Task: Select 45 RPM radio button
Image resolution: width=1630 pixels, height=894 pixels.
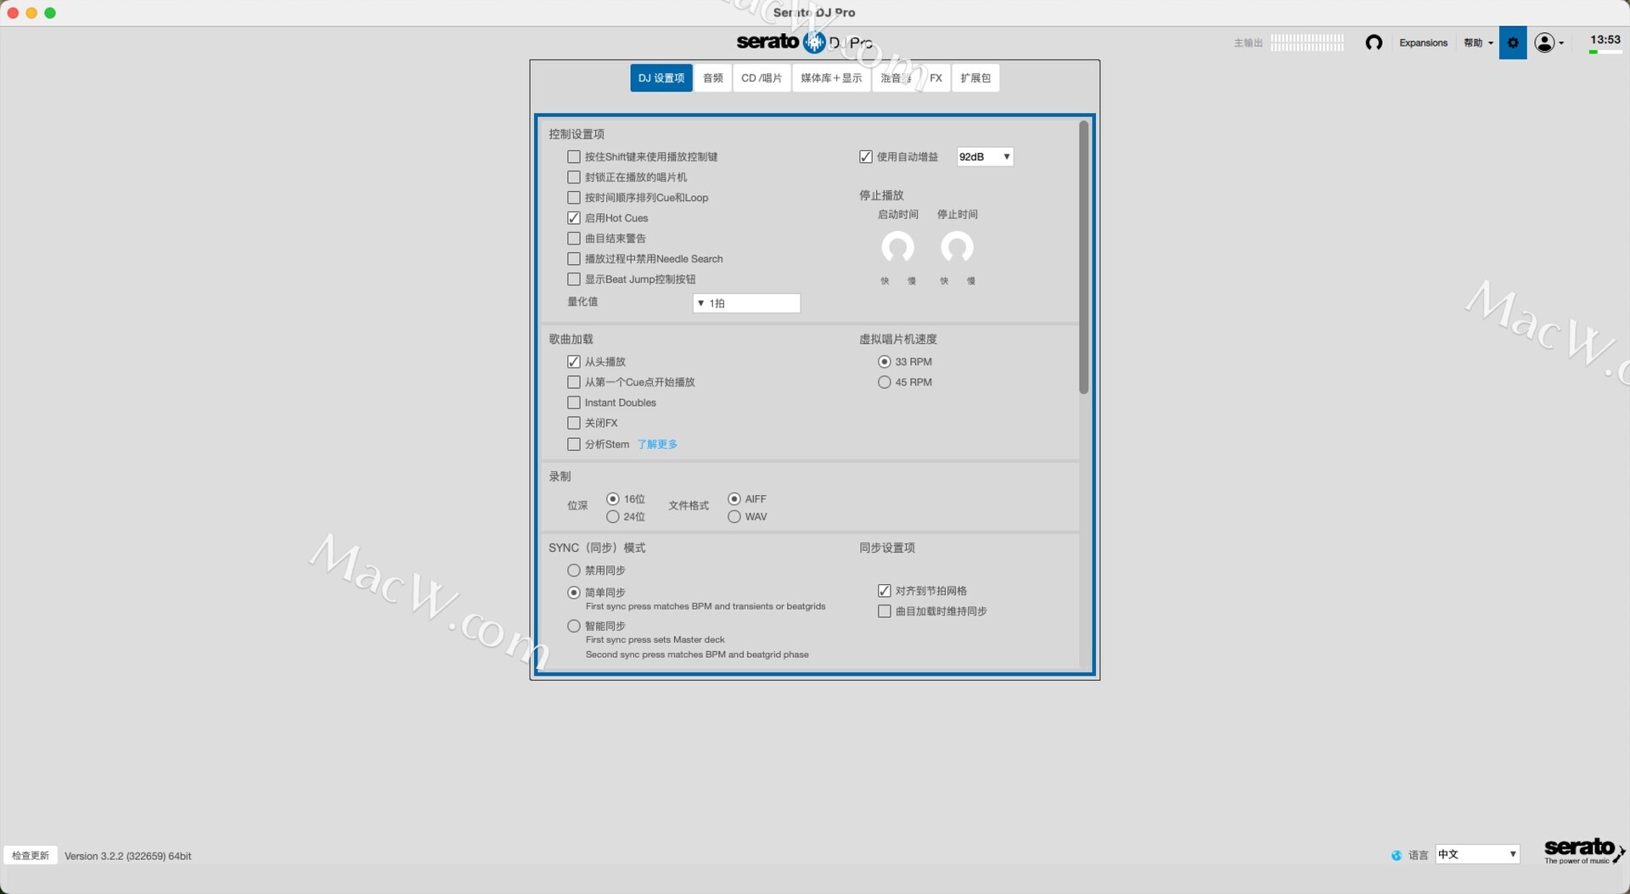Action: pos(885,382)
